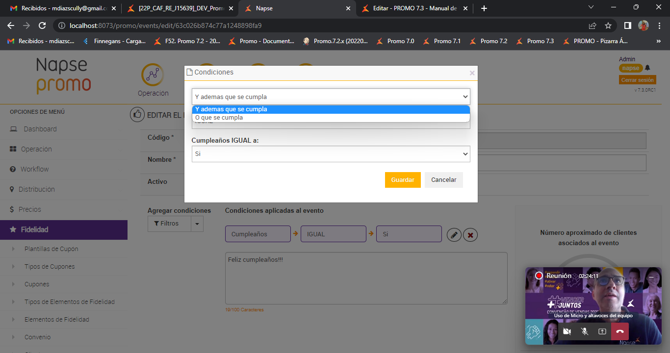Click the Operación chart icon in header
670x353 pixels.
point(153,75)
